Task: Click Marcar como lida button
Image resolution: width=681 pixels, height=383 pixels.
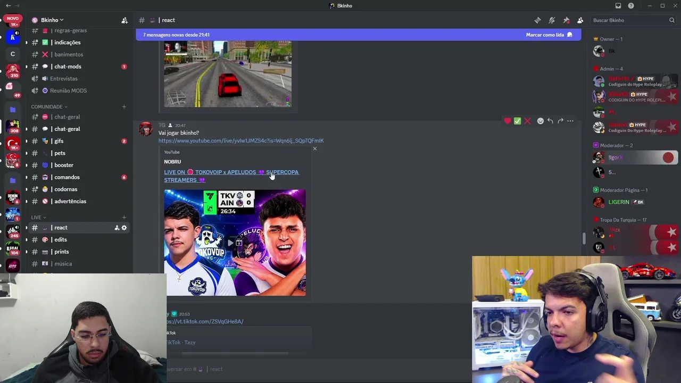Action: pyautogui.click(x=549, y=35)
